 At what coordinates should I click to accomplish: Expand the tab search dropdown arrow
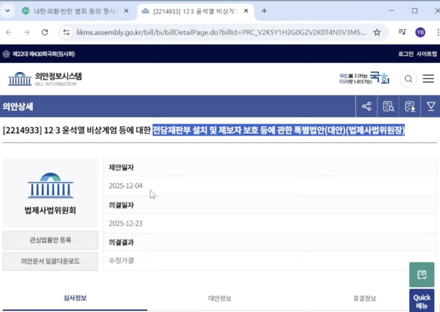click(8, 11)
